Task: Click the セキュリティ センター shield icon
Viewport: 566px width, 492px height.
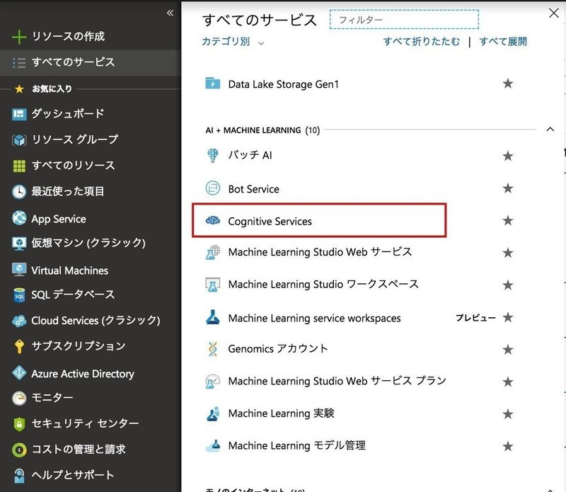Action: [19, 424]
